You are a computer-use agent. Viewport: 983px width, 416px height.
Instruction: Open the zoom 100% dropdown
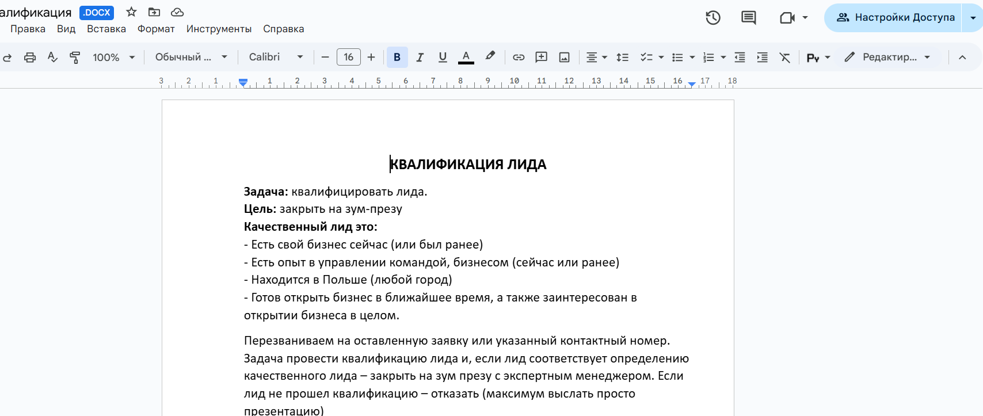(x=114, y=57)
